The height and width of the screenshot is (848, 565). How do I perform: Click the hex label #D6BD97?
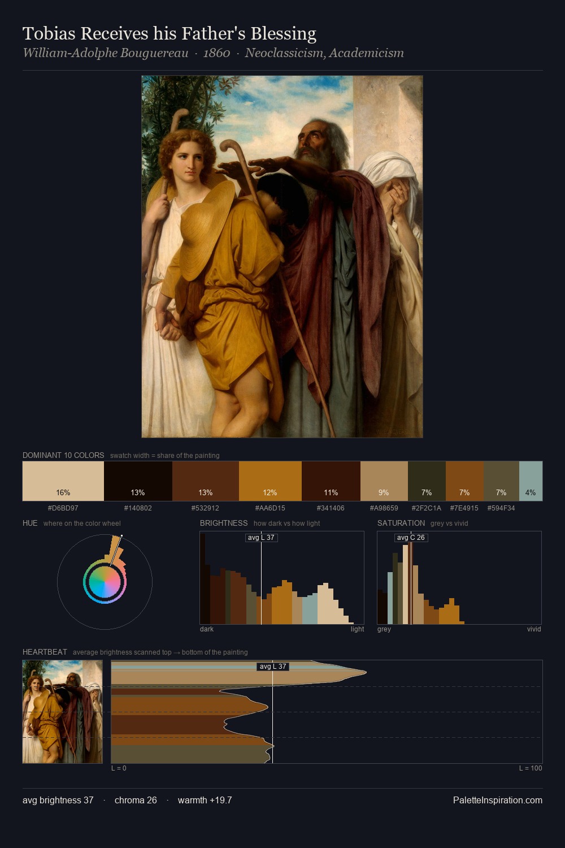click(x=63, y=508)
